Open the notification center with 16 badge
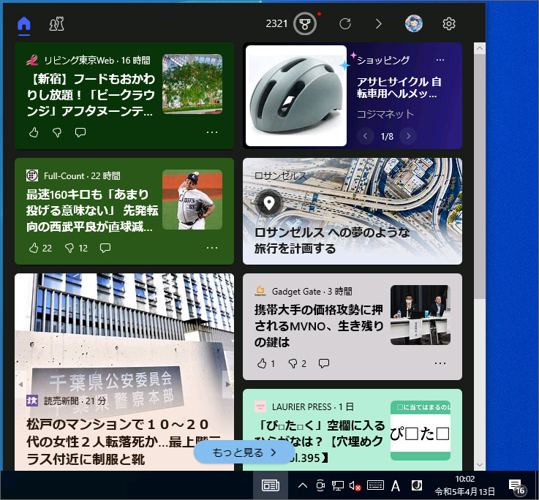539x500 pixels. [x=517, y=487]
